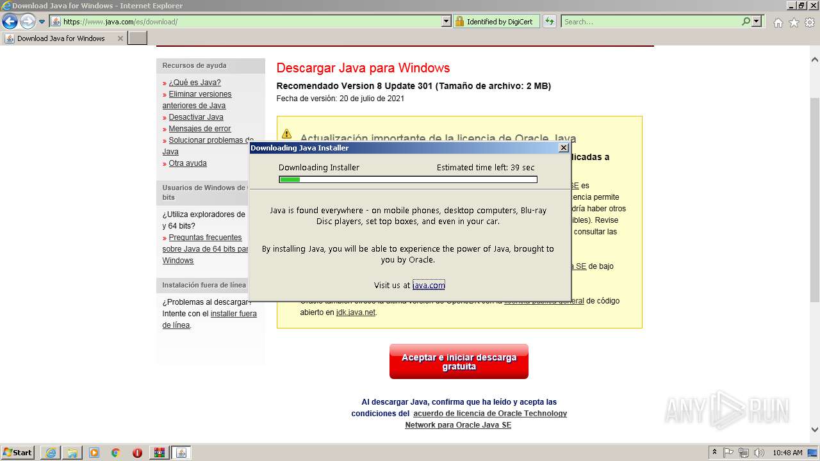This screenshot has width=820, height=461.
Task: Go back with the browser Back arrow
Action: click(10, 21)
